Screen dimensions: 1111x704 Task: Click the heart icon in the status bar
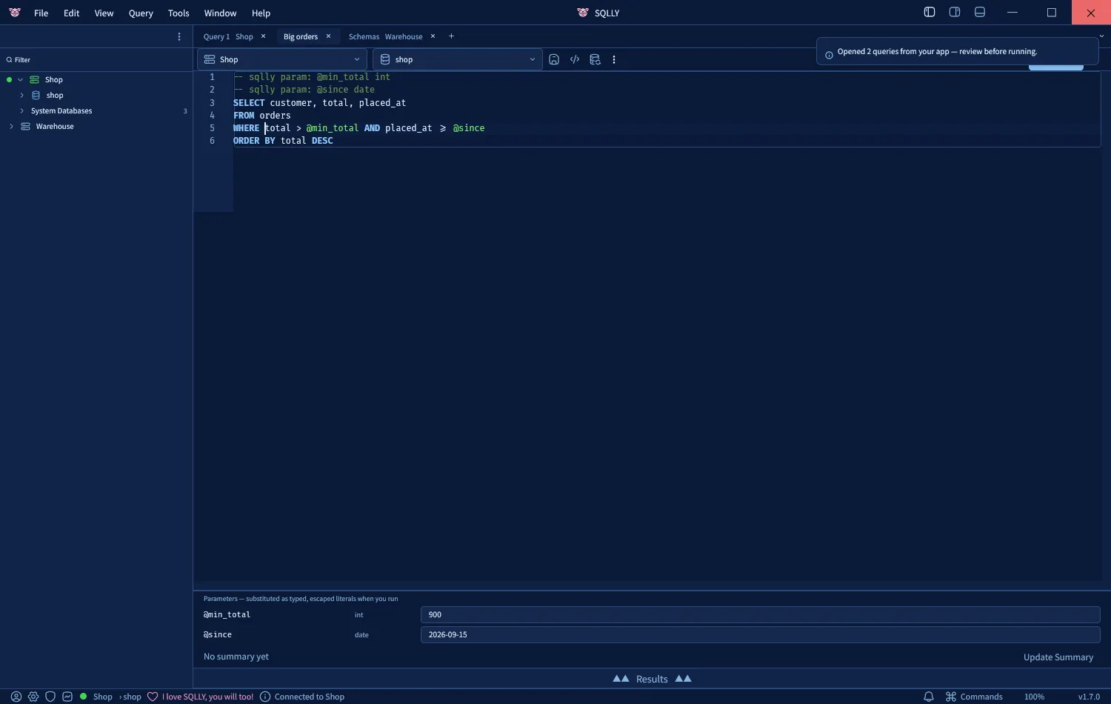pyautogui.click(x=153, y=697)
